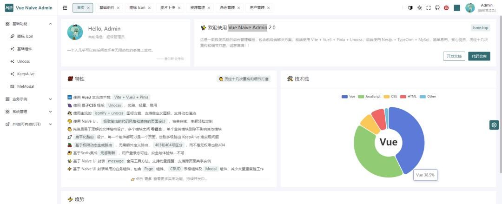
Task: Click the Modal tag in features list
Action: (211, 169)
